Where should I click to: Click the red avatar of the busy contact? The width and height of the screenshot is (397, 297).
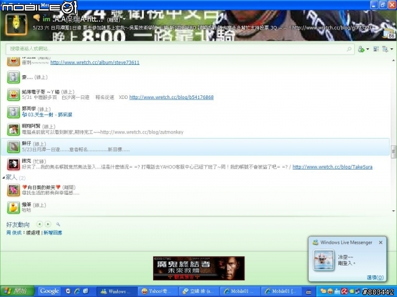13,164
